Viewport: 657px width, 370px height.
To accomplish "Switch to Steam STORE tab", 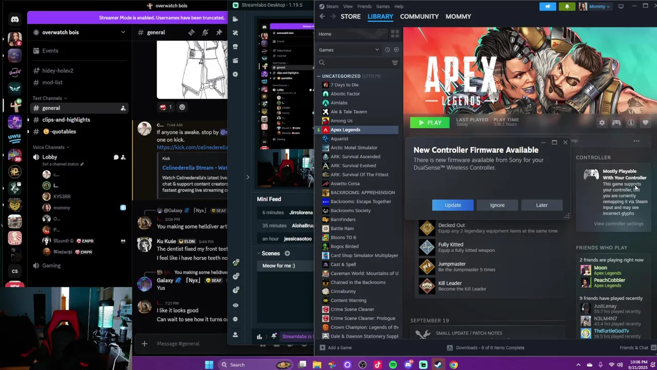I will (x=351, y=16).
